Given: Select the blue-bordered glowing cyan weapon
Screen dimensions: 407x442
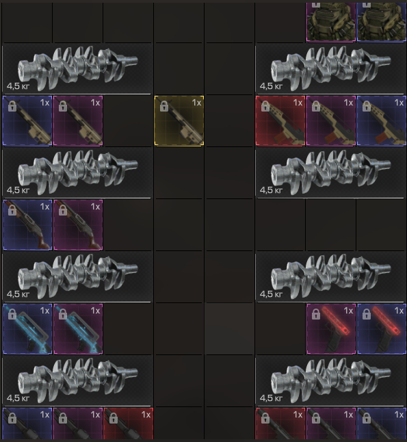Looking at the screenshot, I should [27, 328].
